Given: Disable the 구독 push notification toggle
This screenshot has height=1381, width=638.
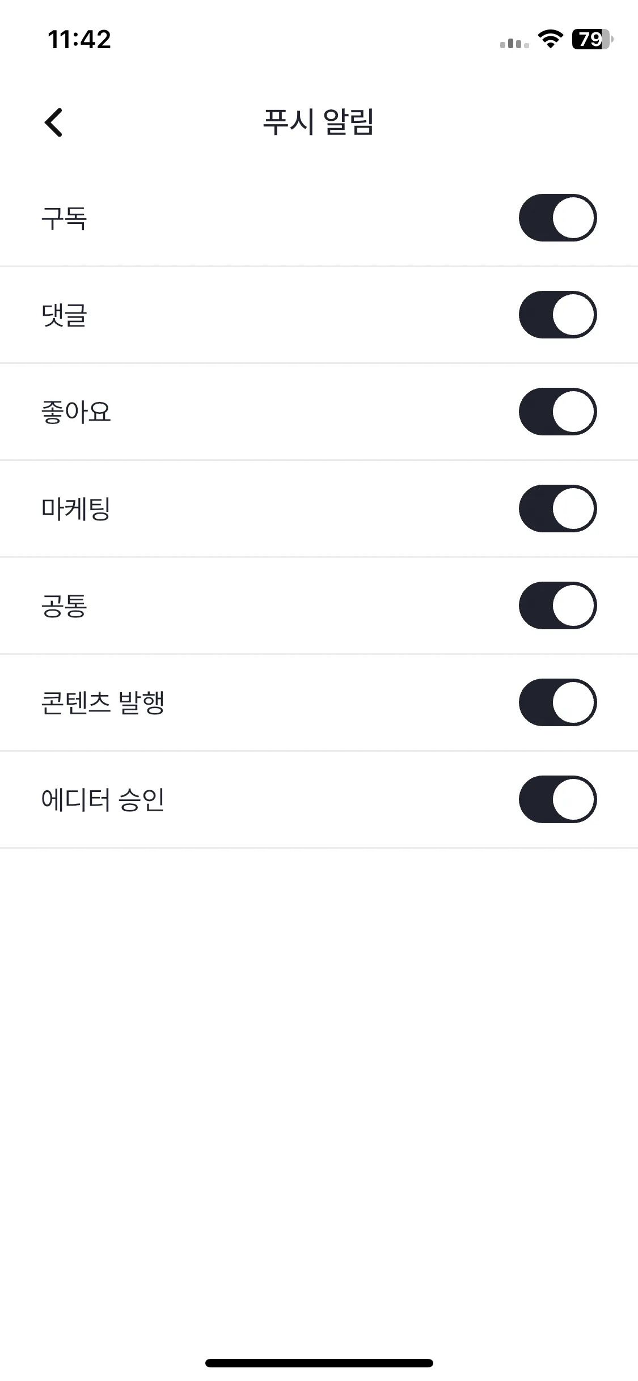Looking at the screenshot, I should (x=557, y=218).
